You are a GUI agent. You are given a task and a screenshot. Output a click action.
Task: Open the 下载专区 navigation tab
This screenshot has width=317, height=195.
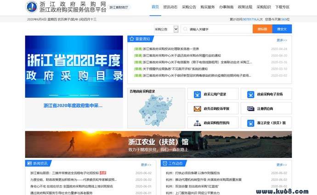click(282, 7)
